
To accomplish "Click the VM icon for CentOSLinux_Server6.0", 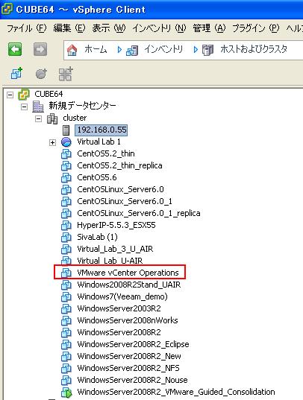I will (66, 190).
